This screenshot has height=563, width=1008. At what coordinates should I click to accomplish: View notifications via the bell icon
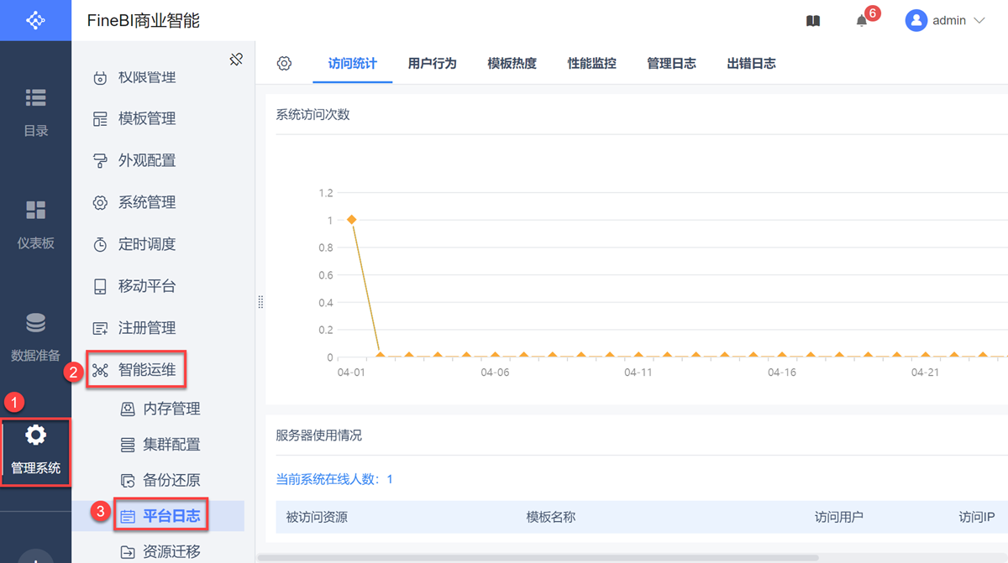(862, 21)
